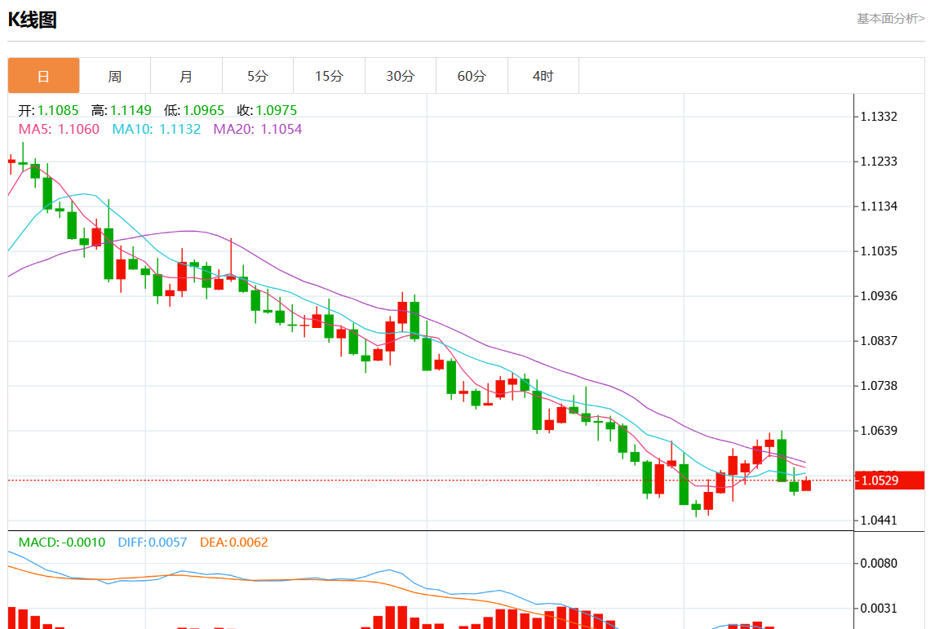
Task: Click the 1.1332 price axis label
Action: pos(879,116)
